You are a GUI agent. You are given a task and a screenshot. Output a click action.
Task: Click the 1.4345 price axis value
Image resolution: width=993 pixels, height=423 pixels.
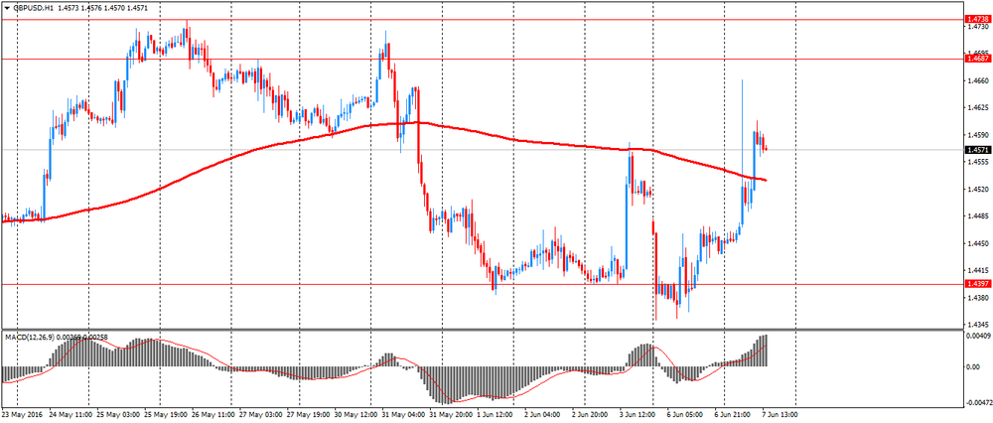coord(978,325)
